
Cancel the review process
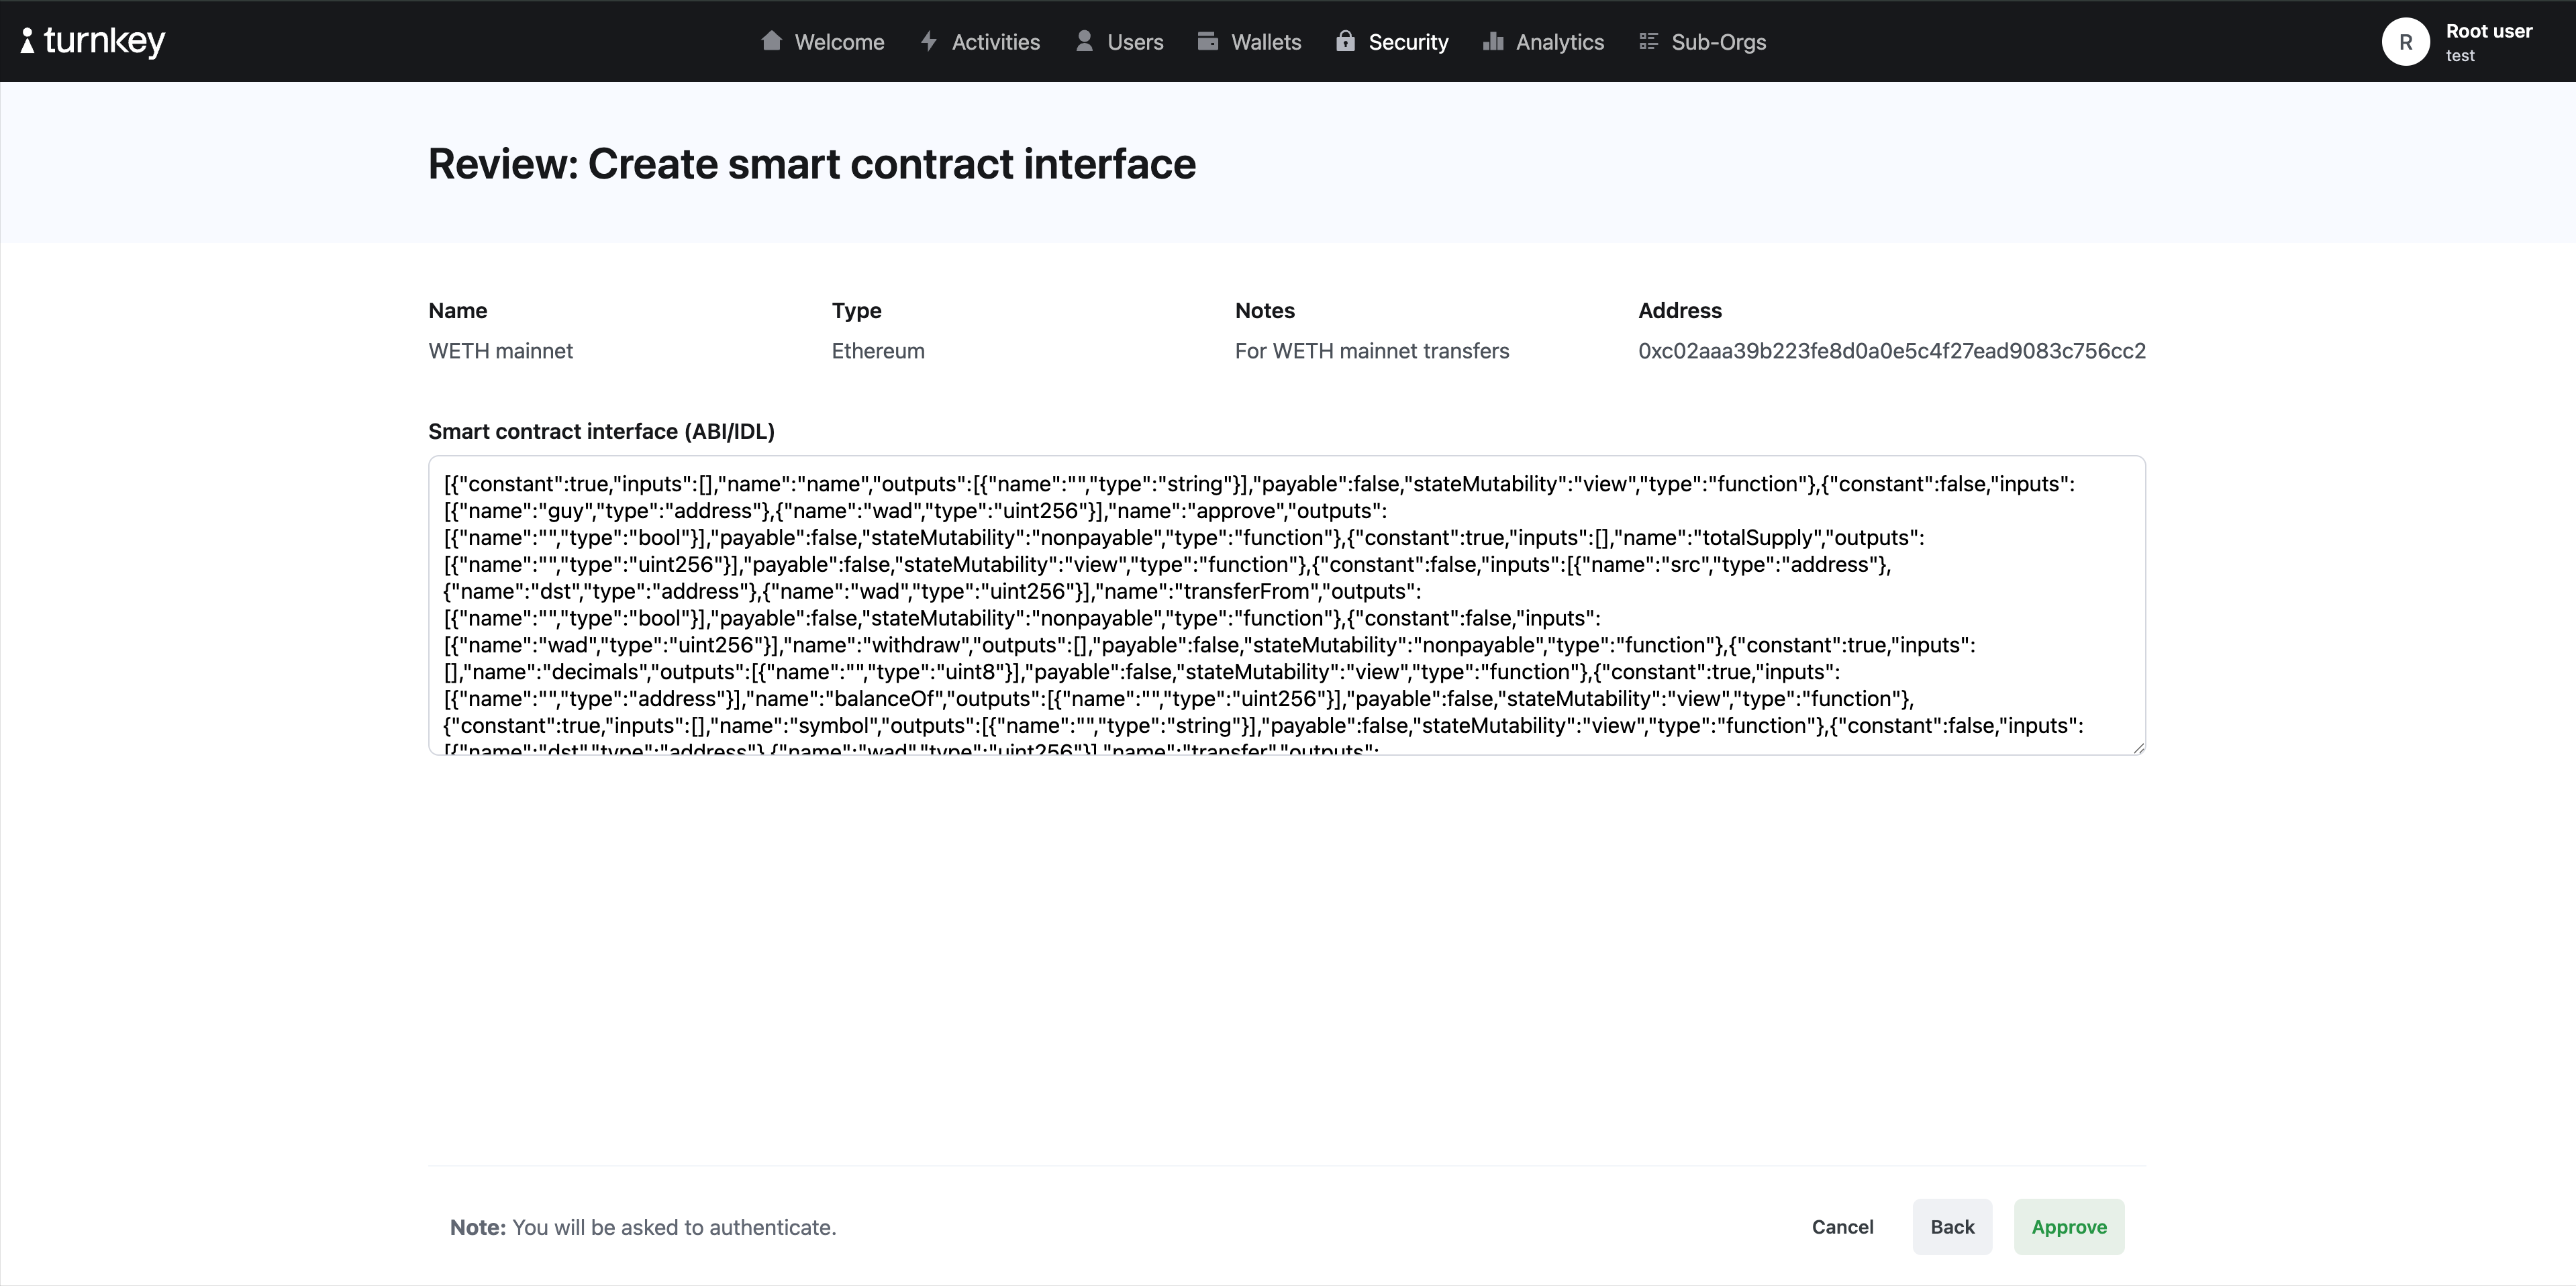tap(1842, 1227)
